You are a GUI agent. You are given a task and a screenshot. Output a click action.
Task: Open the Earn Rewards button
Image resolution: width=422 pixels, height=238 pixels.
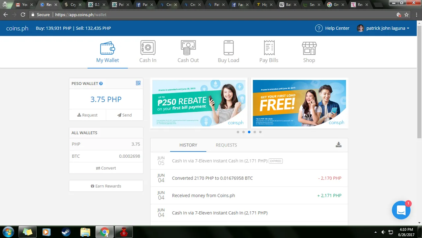coord(106,186)
